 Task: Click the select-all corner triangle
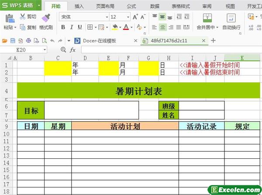pos(9,58)
